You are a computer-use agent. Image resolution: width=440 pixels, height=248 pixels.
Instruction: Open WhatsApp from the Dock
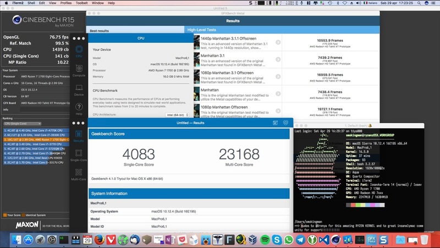coord(288,240)
